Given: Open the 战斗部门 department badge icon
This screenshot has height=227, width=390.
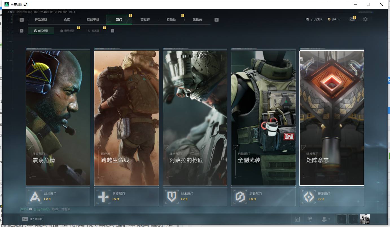Looking at the screenshot, I should 36,197.
